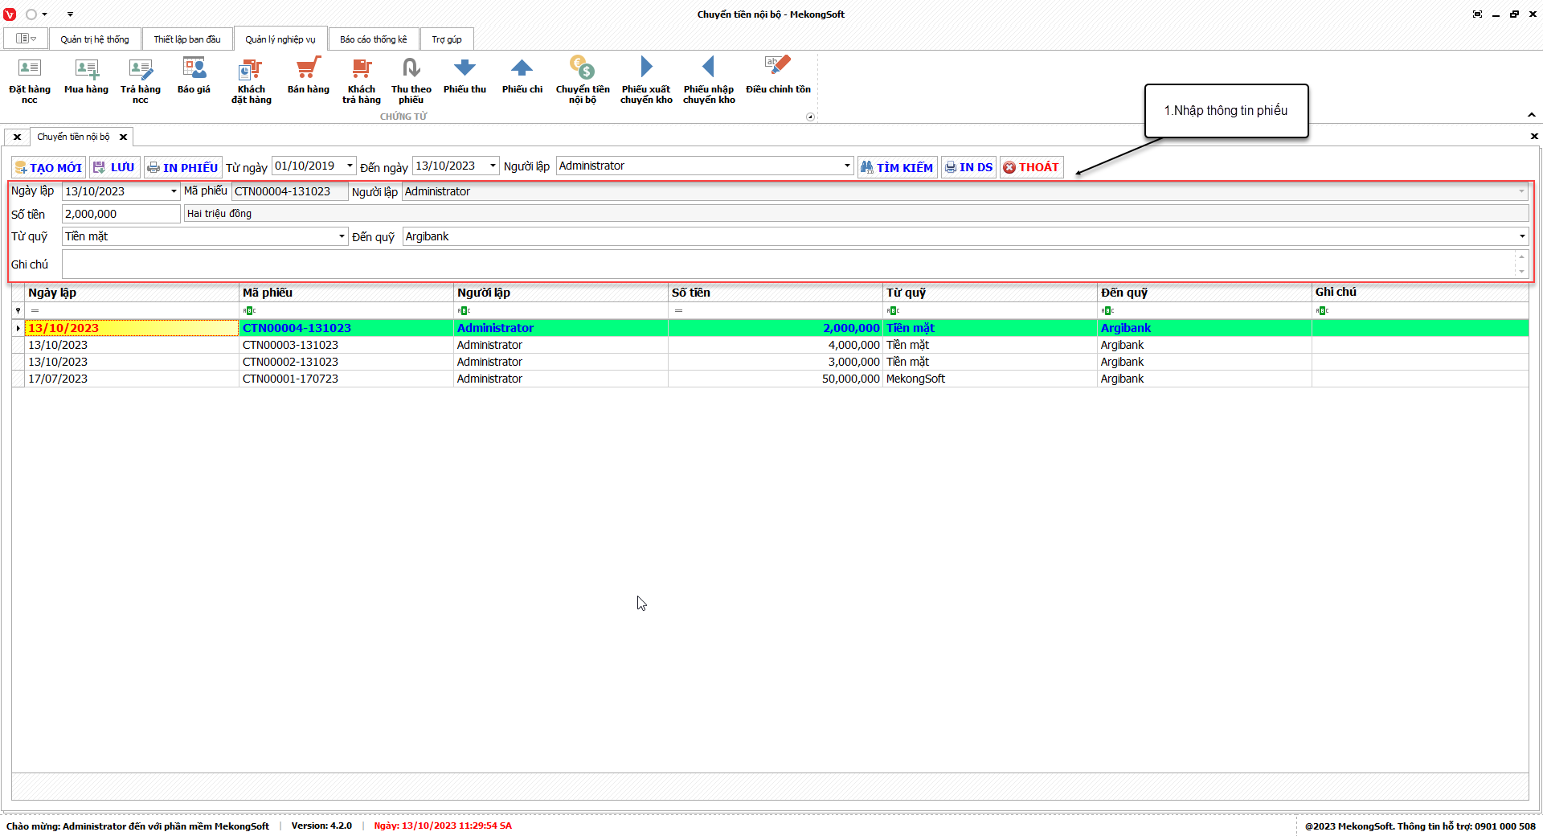Open the Ngày lập date dropdown in form
Image resolution: width=1543 pixels, height=836 pixels.
click(174, 191)
